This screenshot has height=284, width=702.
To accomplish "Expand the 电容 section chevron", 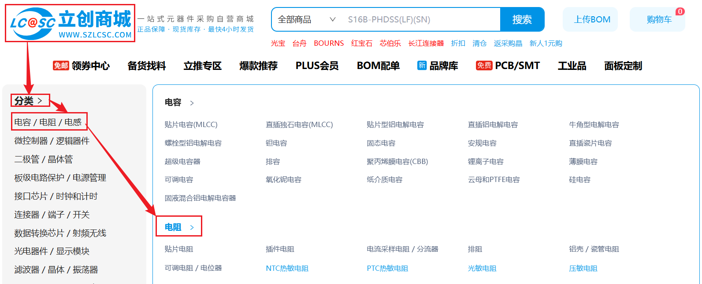I will point(192,103).
